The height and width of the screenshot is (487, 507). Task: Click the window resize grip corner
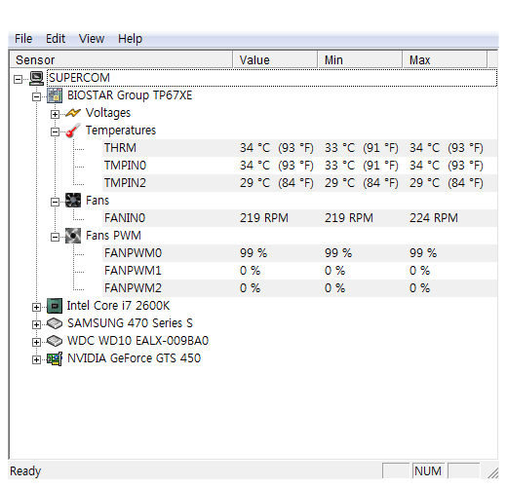493,473
